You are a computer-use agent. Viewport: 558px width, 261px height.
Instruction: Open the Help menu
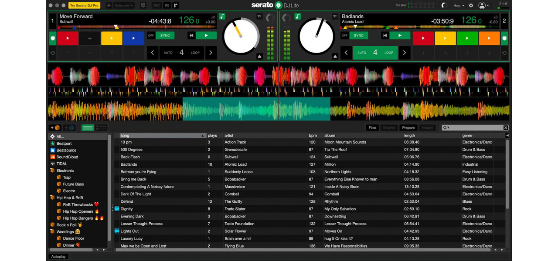click(458, 5)
